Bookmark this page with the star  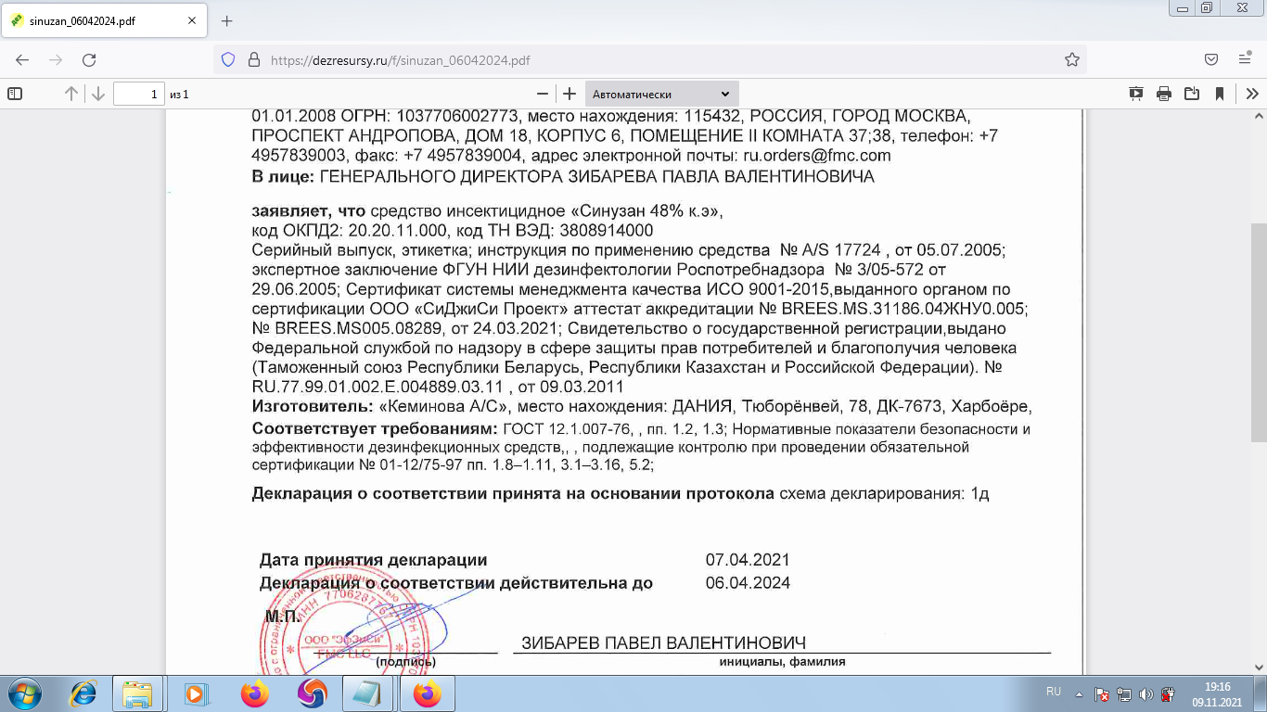pos(1072,59)
